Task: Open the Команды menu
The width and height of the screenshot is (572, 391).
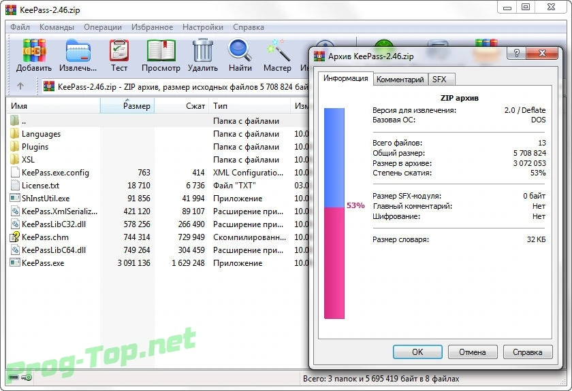Action: (57, 27)
